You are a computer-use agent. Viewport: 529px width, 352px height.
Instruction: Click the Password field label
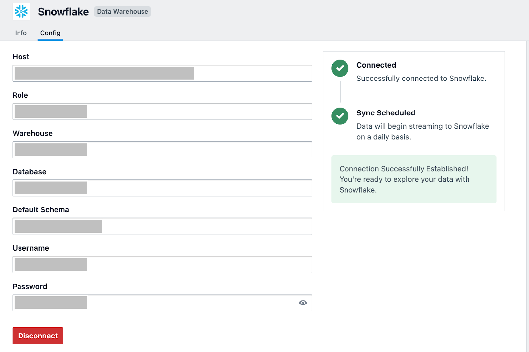pos(30,286)
